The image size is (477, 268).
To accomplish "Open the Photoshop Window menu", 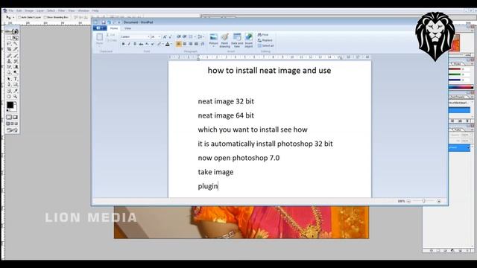I will pos(83,10).
